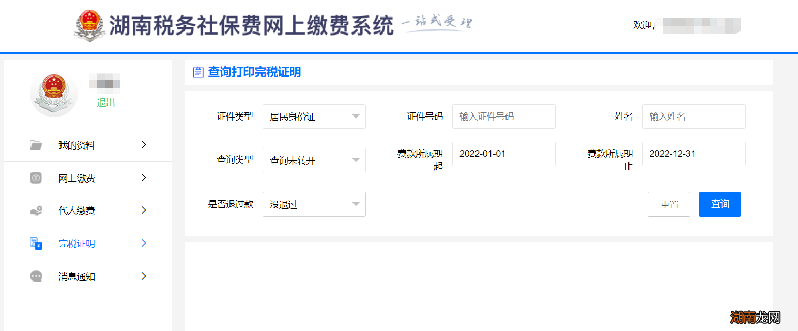Click the user avatar emblem in the sidebar
Viewport: 798px width, 331px height.
click(x=54, y=93)
